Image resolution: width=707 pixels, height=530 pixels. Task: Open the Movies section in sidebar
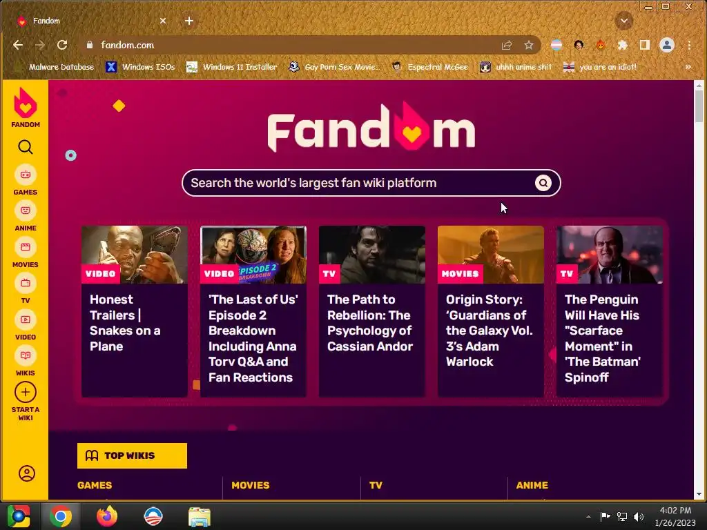26,253
